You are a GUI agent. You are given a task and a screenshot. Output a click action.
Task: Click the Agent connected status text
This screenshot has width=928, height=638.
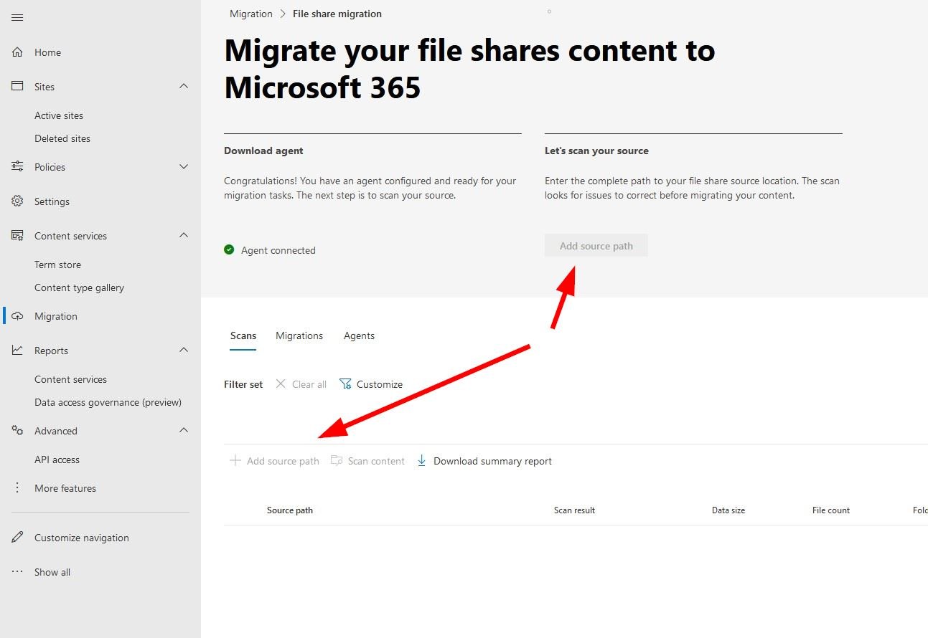[278, 250]
